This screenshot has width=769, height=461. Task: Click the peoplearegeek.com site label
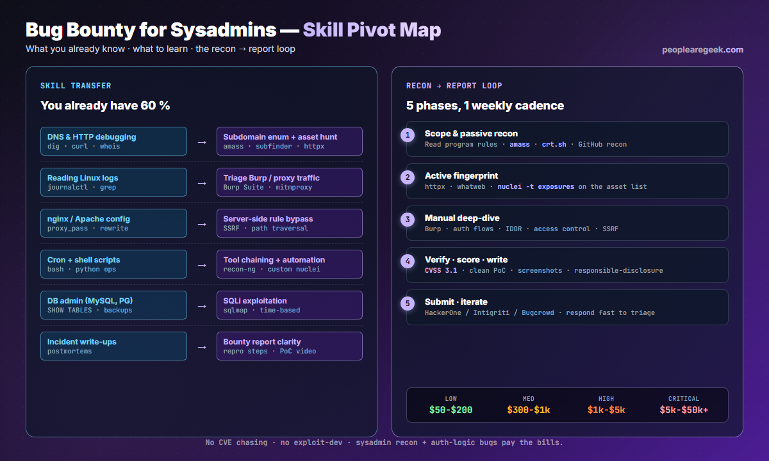click(703, 50)
